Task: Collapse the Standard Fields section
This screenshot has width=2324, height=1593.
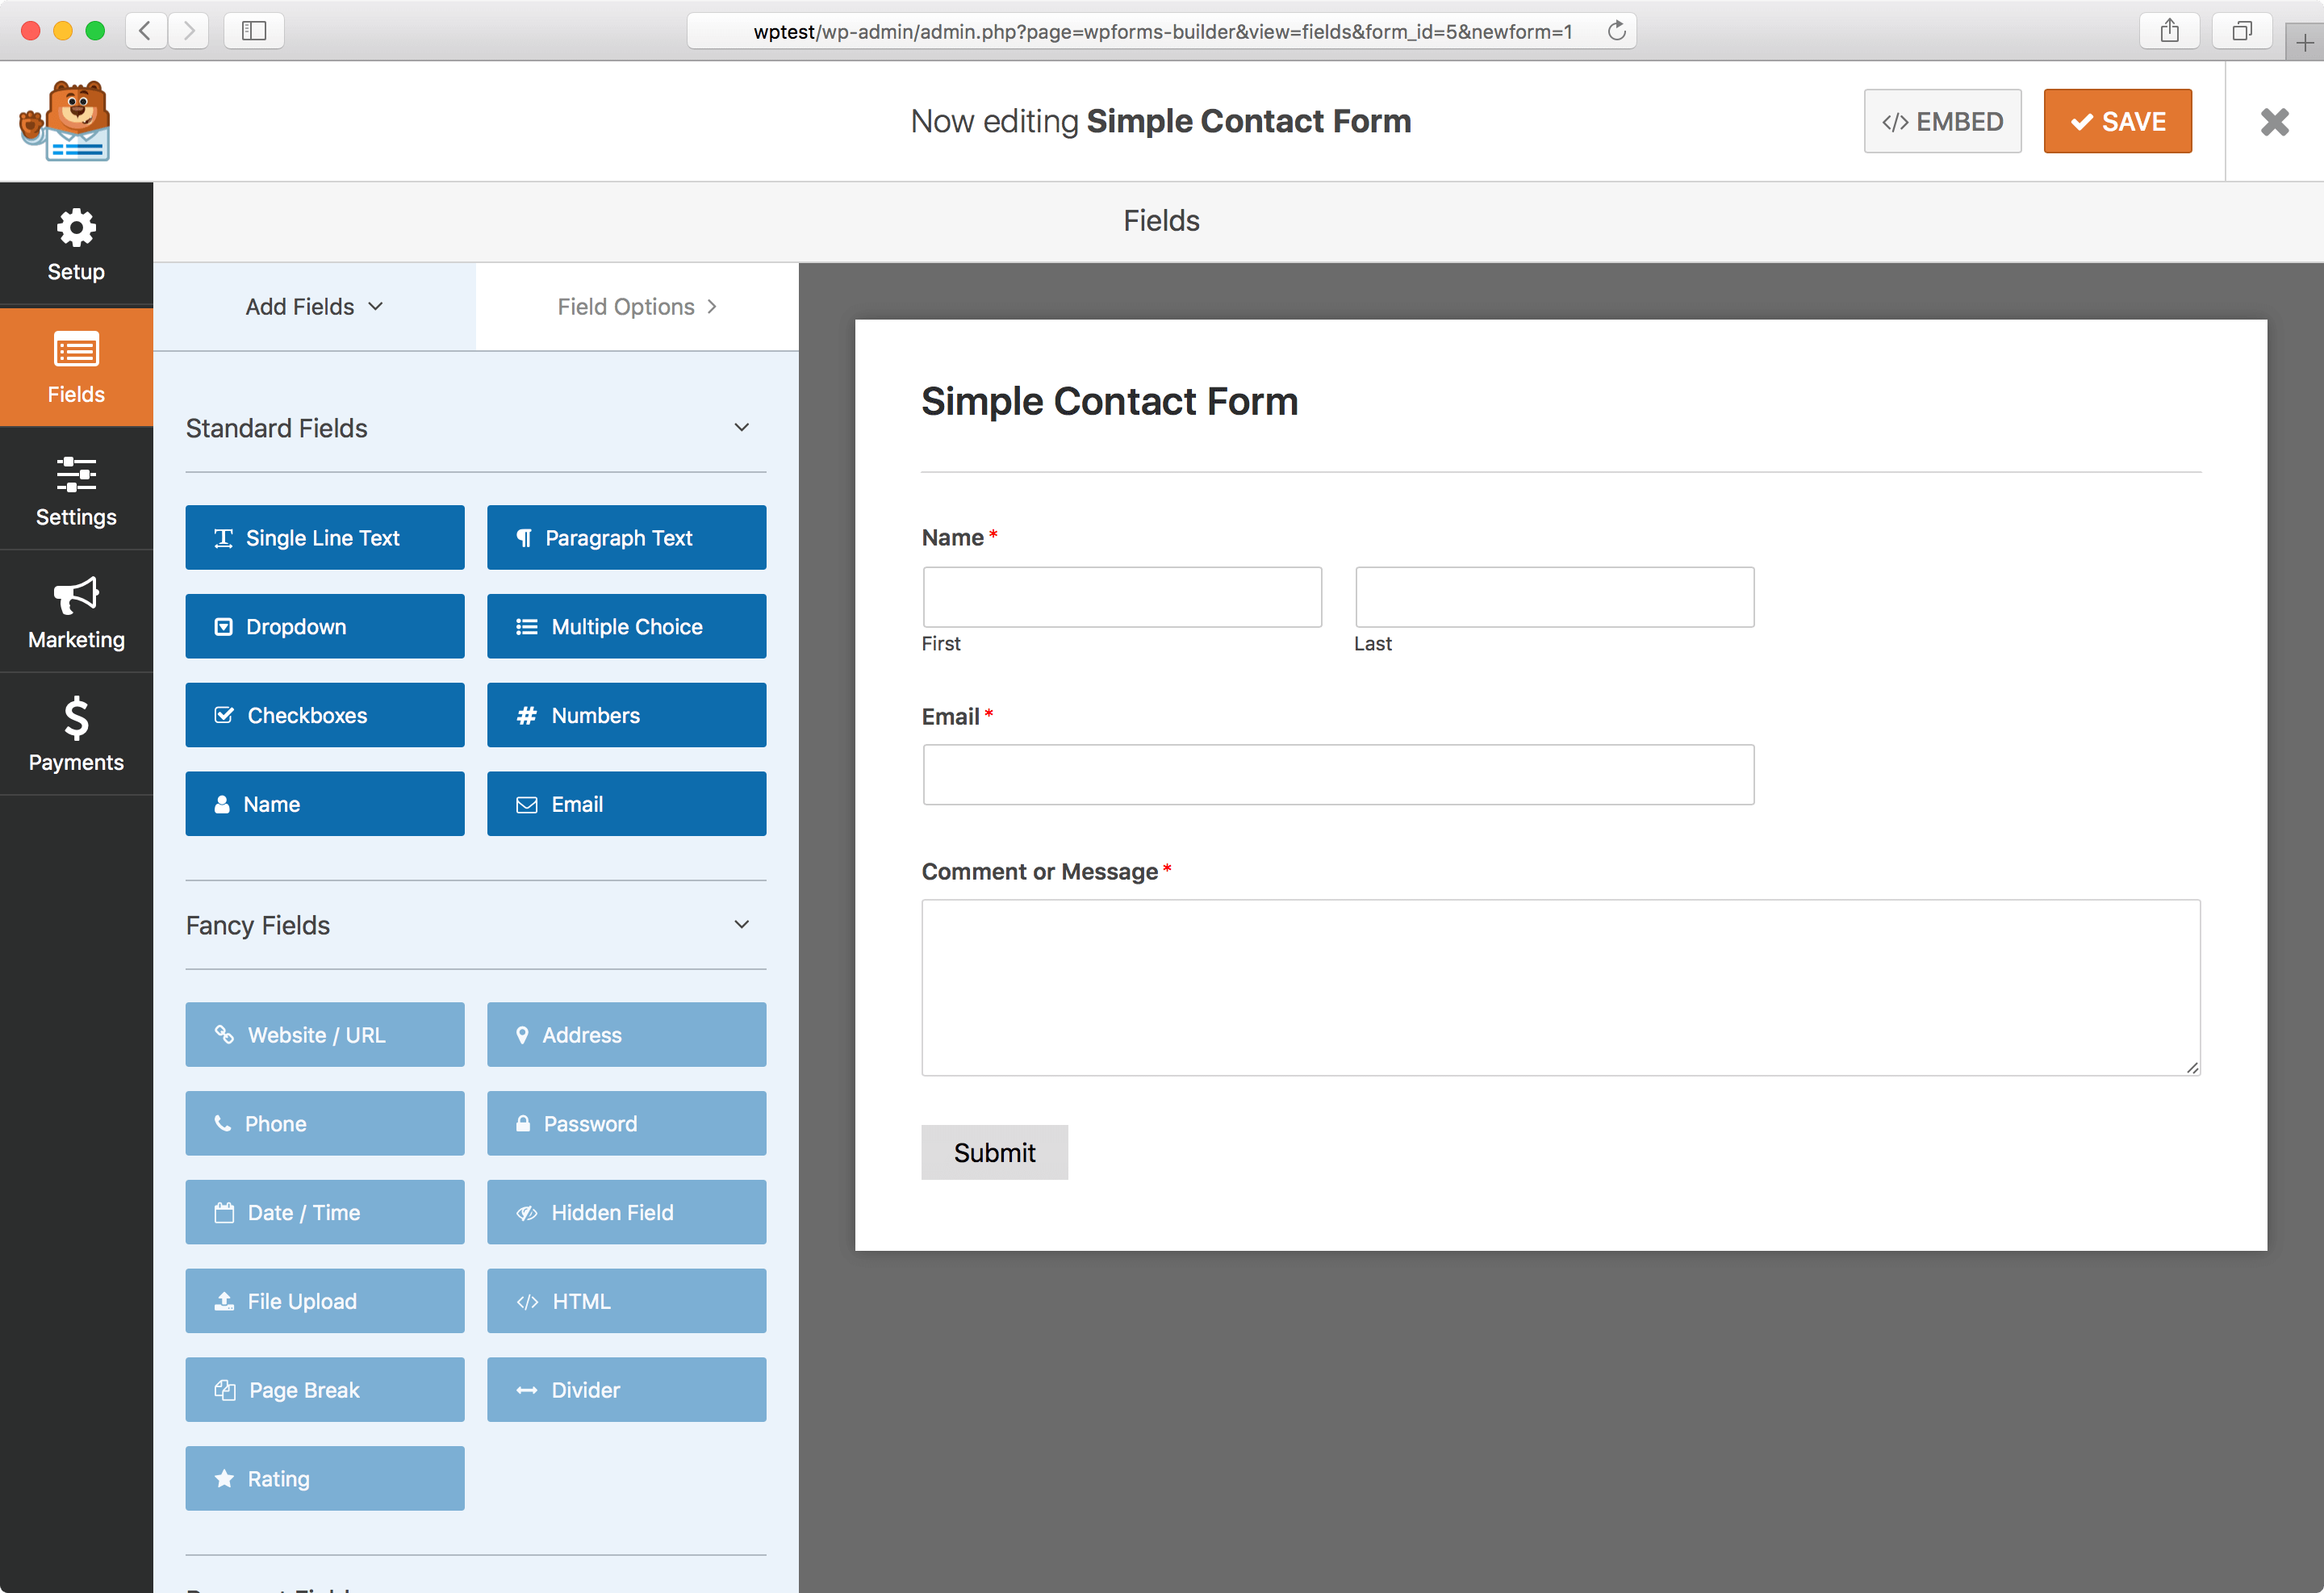Action: 741,428
